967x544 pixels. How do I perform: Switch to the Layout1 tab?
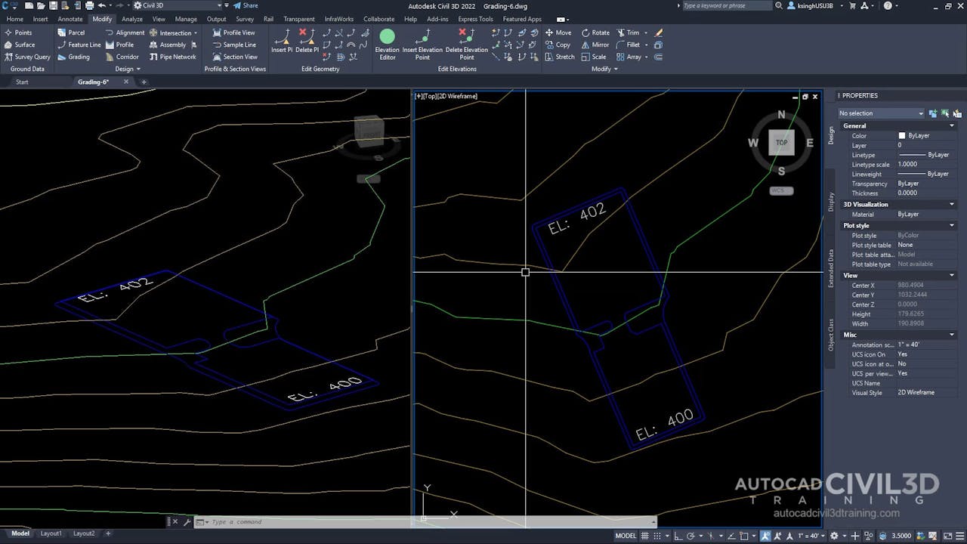51,533
